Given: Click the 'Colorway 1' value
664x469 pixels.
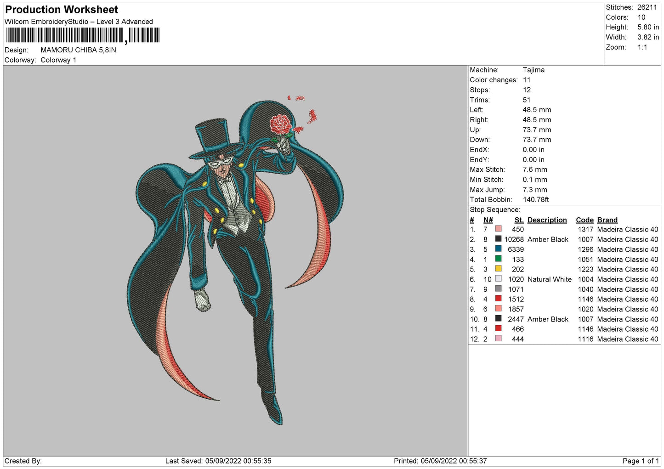Looking at the screenshot, I should pyautogui.click(x=58, y=60).
